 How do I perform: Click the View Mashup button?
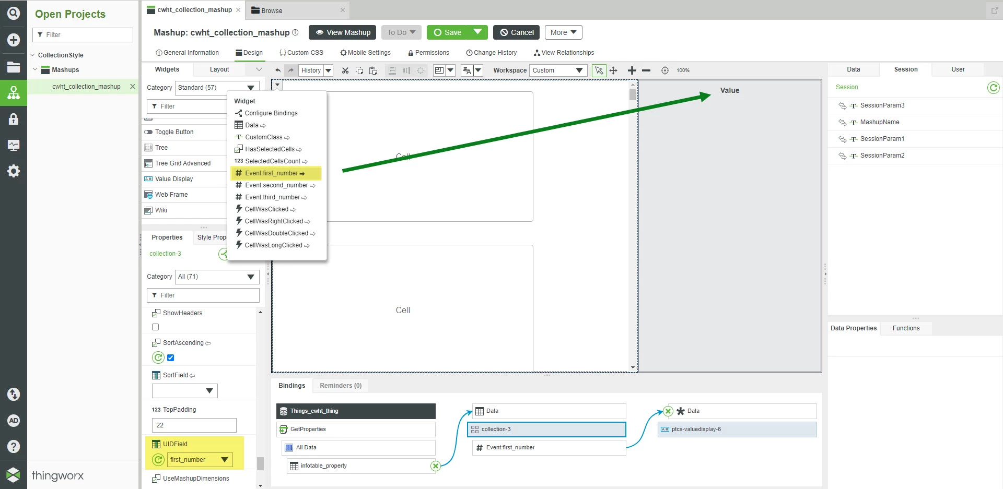[x=343, y=32]
